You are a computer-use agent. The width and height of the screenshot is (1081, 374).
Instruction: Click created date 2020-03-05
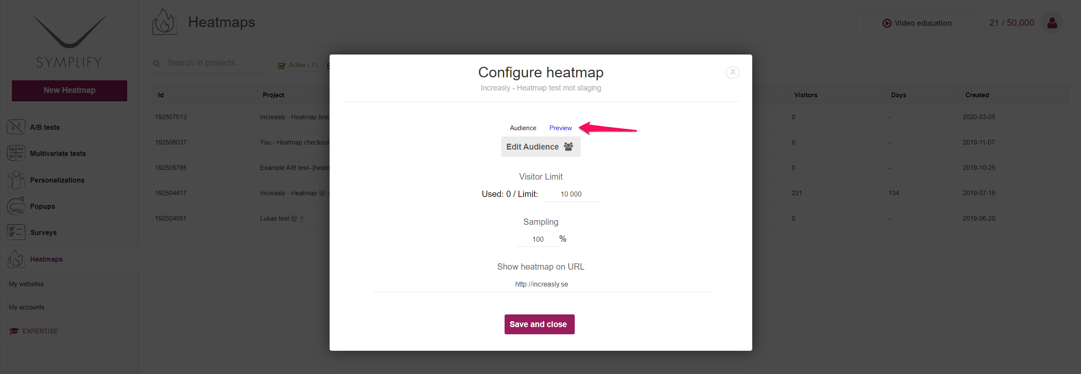click(x=979, y=117)
